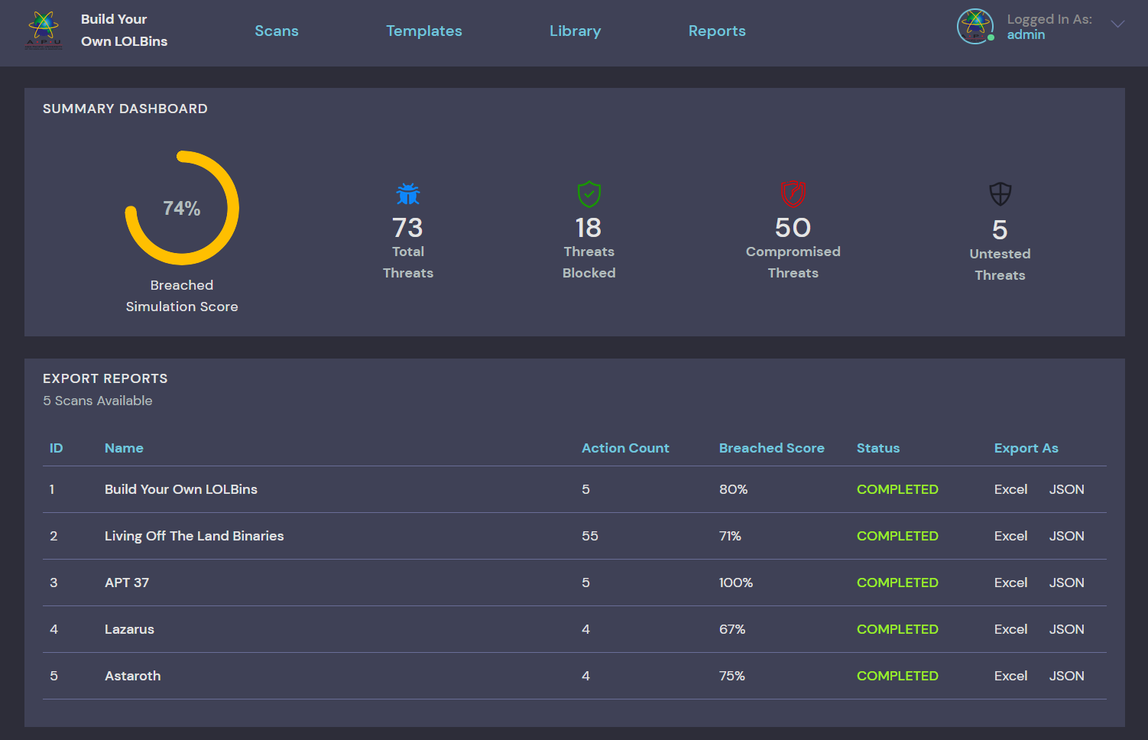
Task: Click the green shield Threats Blocked icon
Action: point(589,194)
